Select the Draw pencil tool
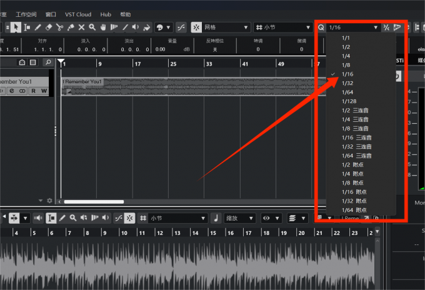The width and height of the screenshot is (425, 290). click(x=37, y=27)
